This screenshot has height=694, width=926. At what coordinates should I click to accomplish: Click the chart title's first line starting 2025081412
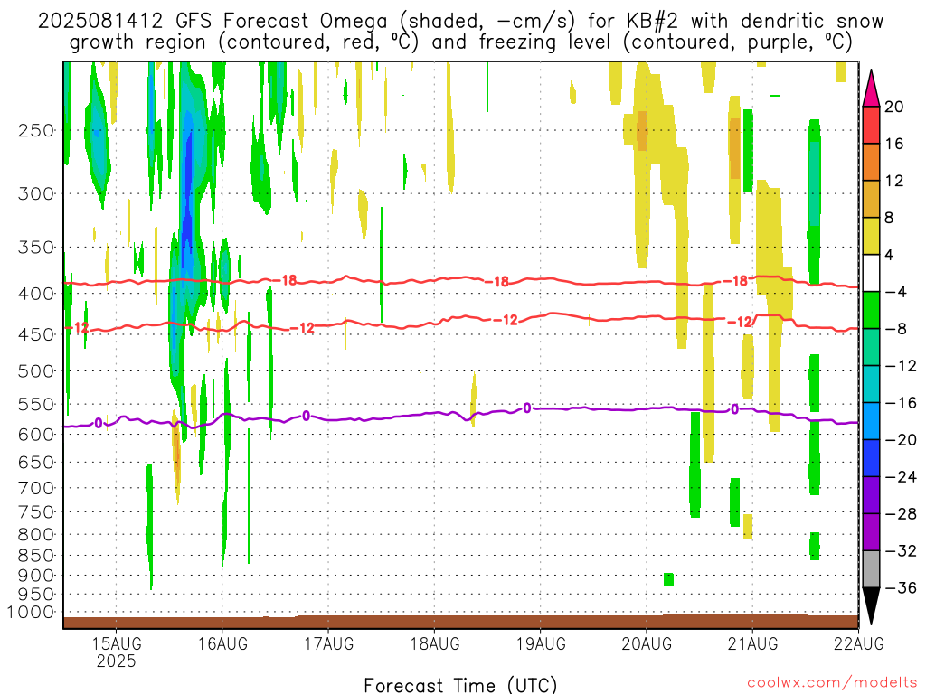click(x=460, y=22)
